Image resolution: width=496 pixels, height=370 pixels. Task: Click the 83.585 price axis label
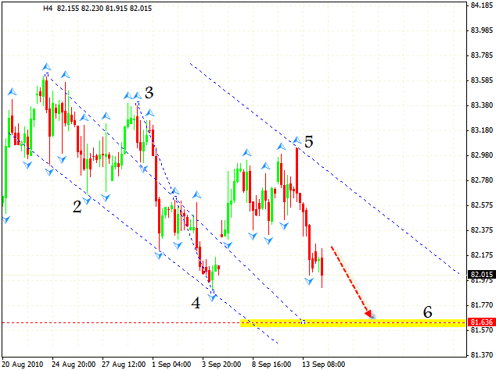click(482, 80)
